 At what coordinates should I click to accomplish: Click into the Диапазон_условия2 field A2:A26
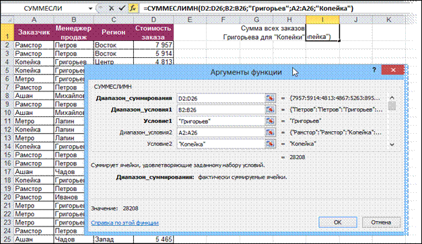point(221,132)
